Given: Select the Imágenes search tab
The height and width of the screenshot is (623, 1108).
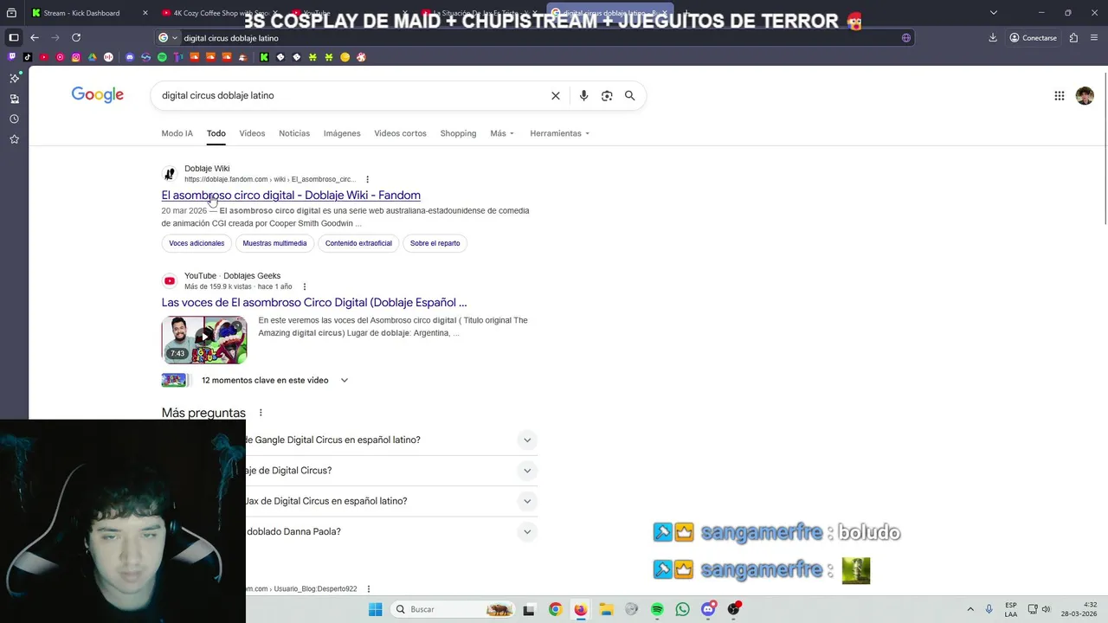Looking at the screenshot, I should [x=342, y=133].
